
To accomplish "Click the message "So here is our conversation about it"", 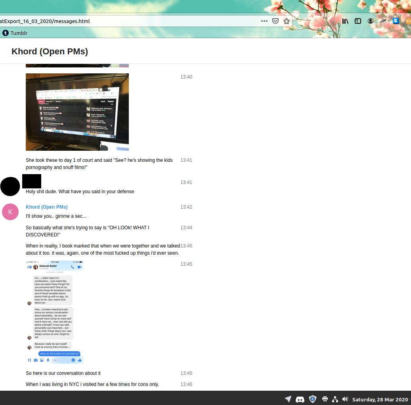I will pos(63,373).
